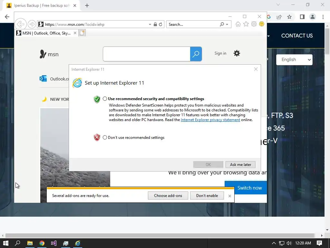This screenshot has width=330, height=248.
Task: Open MSN settings gear icon
Action: pyautogui.click(x=237, y=53)
